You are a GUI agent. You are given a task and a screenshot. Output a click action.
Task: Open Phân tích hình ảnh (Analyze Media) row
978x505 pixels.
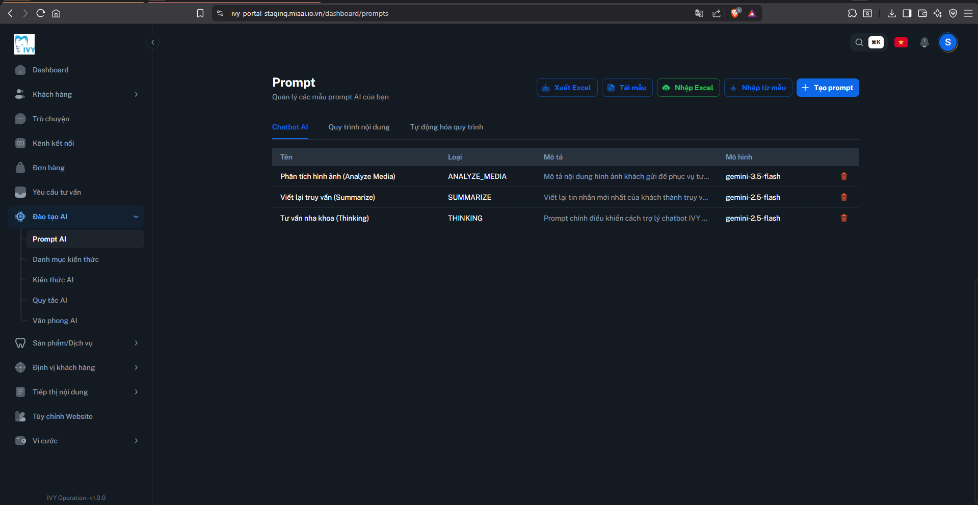565,176
